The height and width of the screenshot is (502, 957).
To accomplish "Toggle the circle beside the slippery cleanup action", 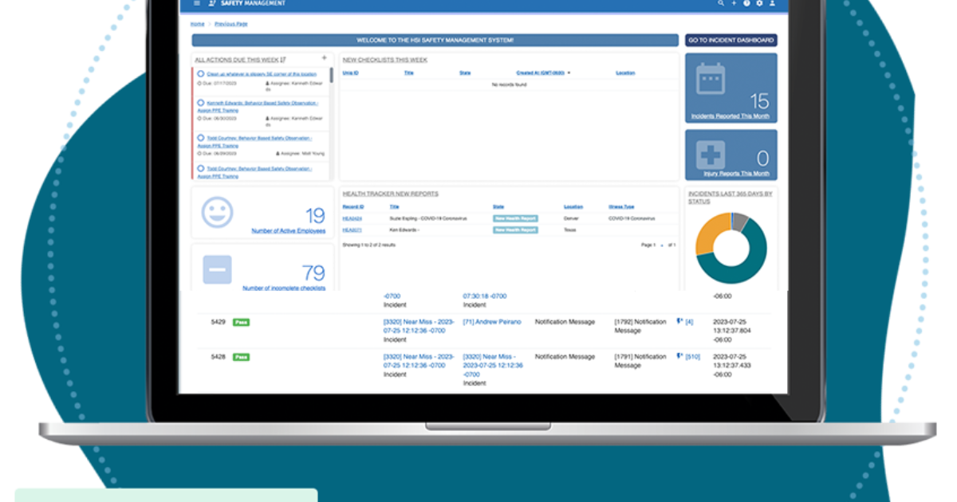I will click(x=201, y=74).
